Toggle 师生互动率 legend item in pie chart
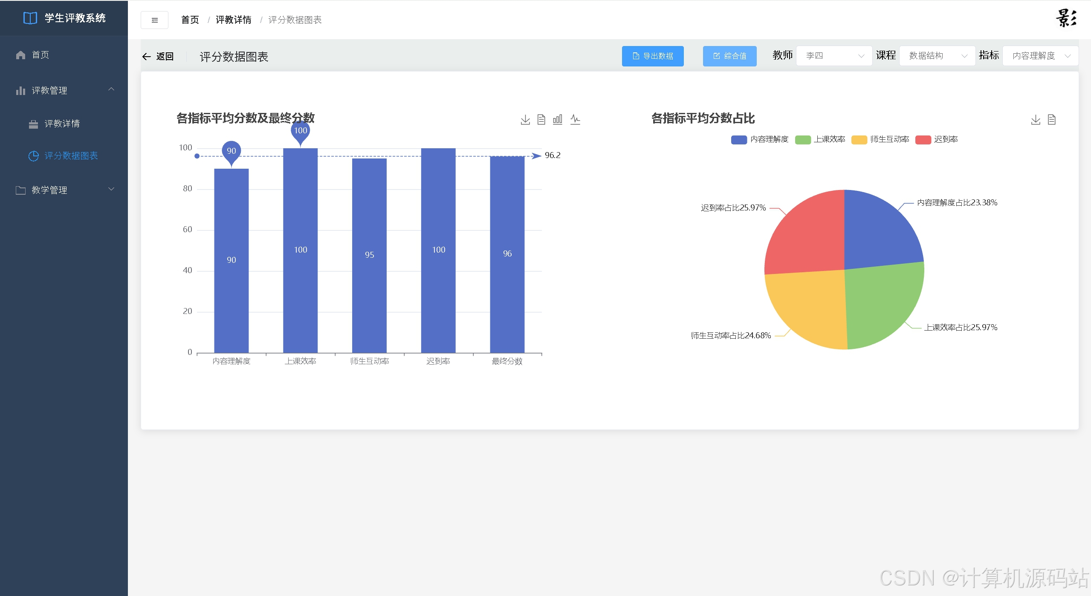 point(880,139)
